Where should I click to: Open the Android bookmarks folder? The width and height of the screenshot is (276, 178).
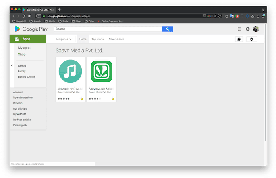(x=35, y=21)
